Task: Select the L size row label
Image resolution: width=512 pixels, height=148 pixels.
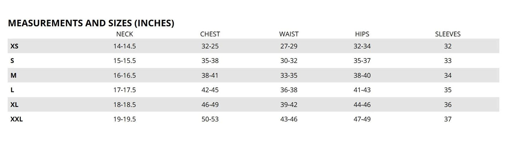Action: pos(12,90)
